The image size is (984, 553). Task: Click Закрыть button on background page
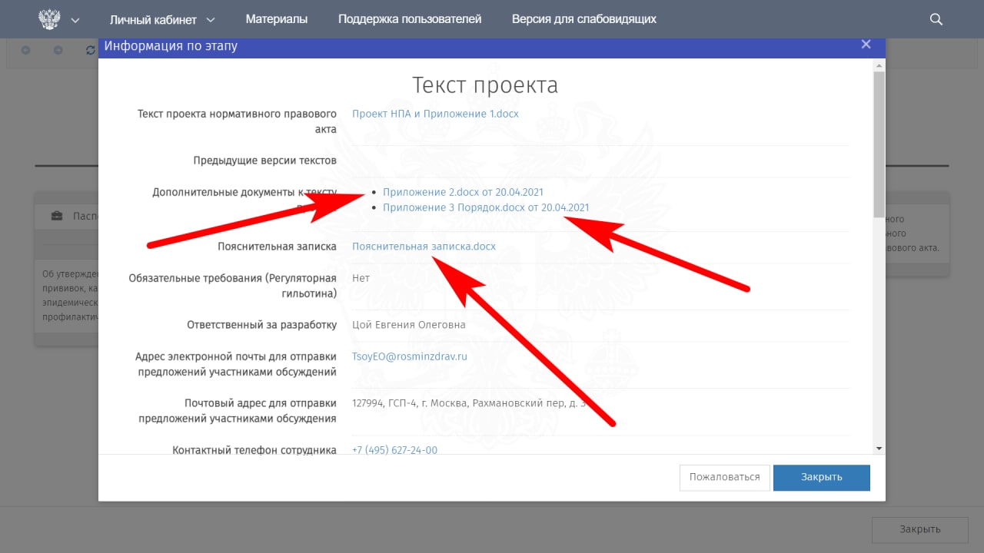click(920, 529)
